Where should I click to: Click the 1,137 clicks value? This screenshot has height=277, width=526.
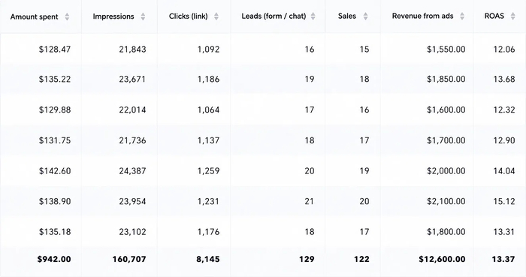point(208,140)
